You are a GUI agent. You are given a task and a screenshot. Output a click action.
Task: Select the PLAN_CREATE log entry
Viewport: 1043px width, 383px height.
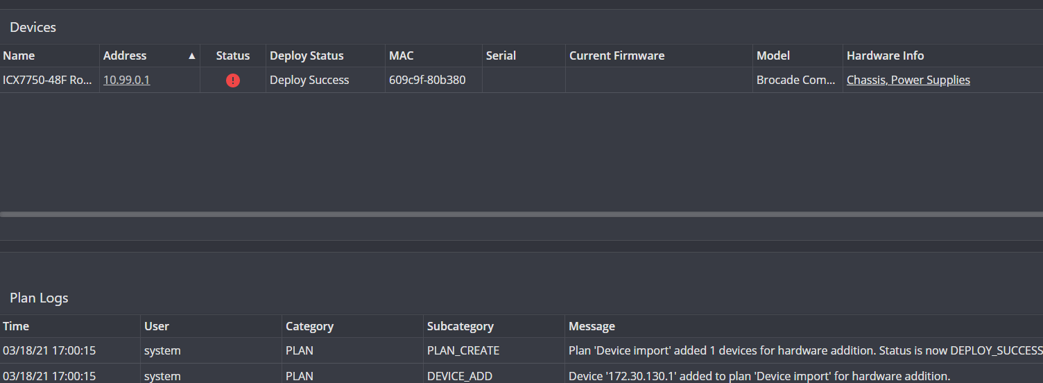[463, 351]
